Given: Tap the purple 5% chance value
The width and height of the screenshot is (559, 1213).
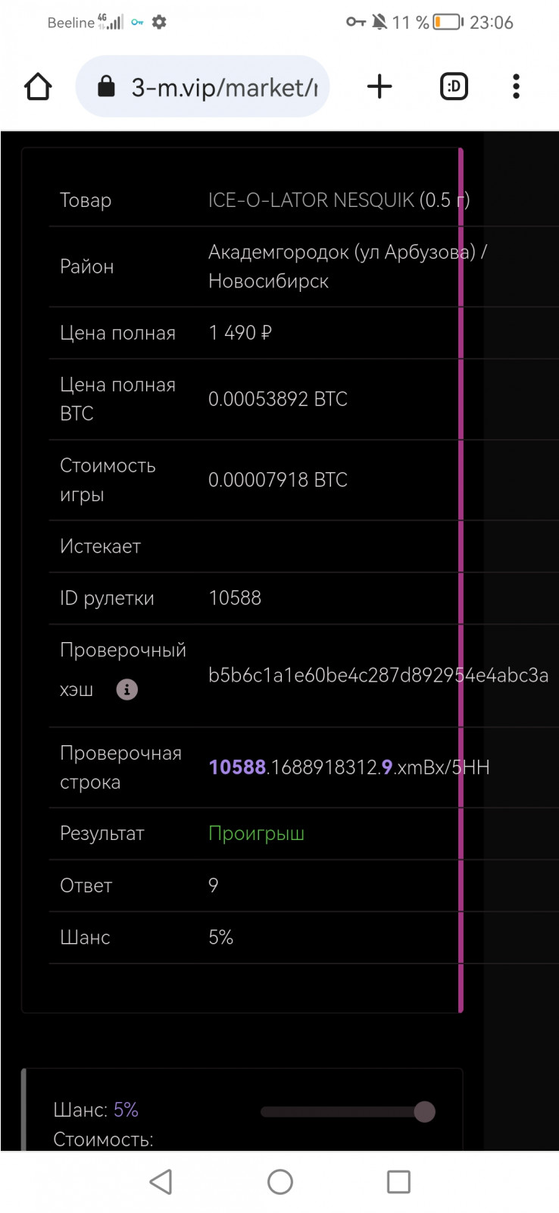Looking at the screenshot, I should coord(126,1110).
